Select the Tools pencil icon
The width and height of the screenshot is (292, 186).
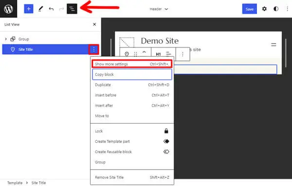pos(40,9)
